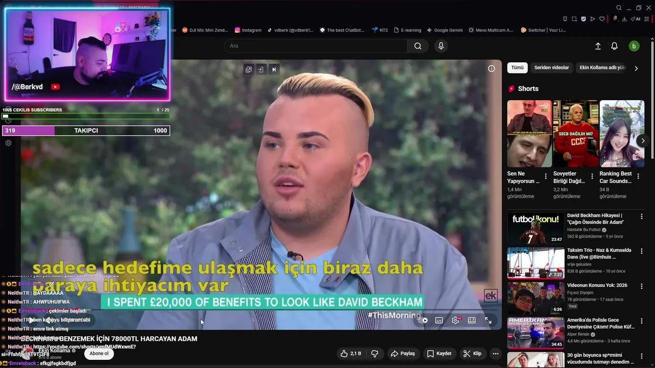Open the 30 gün boyunca video title
655x368 pixels.
[600, 358]
